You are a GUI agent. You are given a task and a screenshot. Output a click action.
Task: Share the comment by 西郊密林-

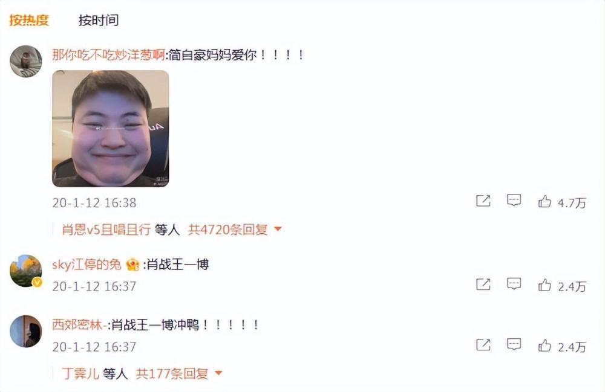click(483, 345)
